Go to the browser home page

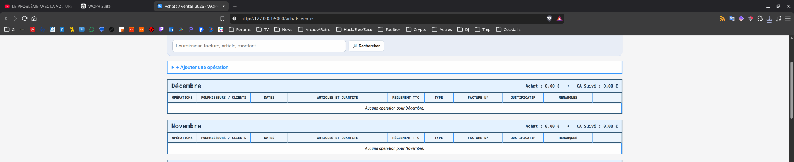[34, 19]
